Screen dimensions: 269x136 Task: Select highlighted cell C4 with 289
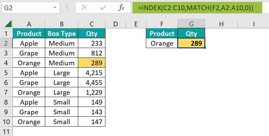(x=91, y=63)
